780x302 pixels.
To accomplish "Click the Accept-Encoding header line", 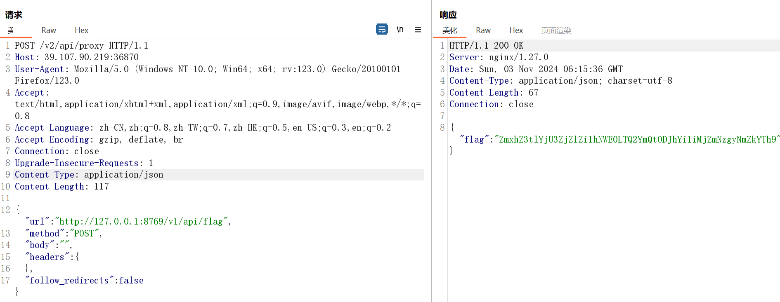I will (x=99, y=140).
